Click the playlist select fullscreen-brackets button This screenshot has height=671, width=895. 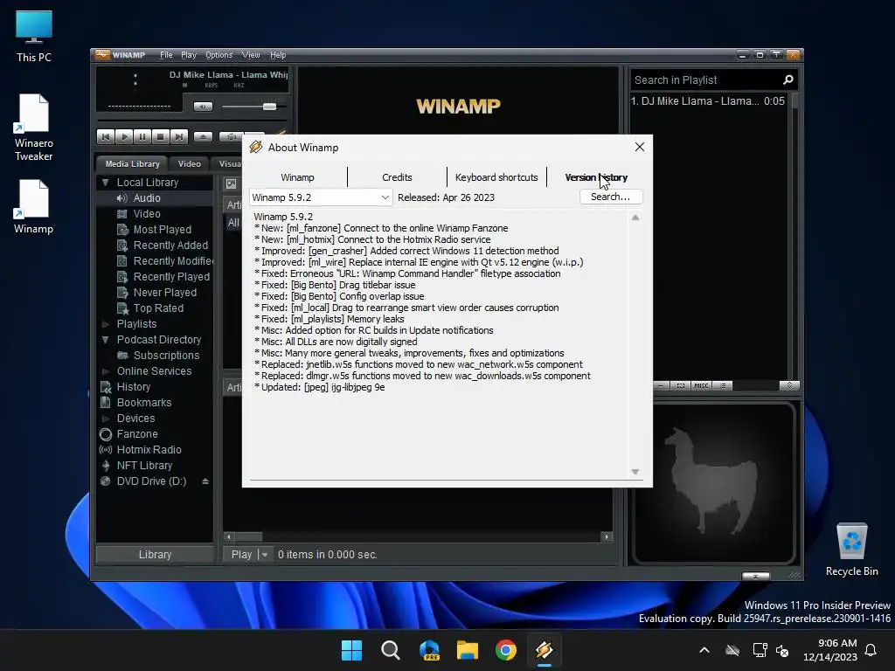click(680, 385)
